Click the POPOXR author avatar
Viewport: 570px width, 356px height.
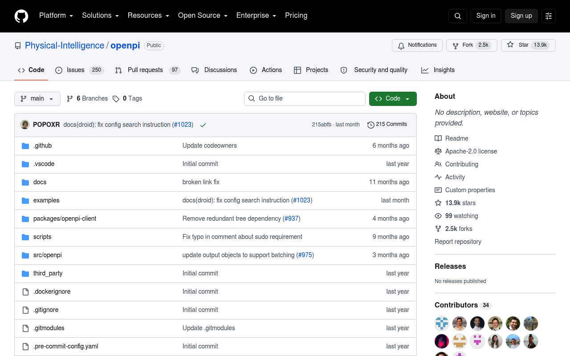pos(25,125)
